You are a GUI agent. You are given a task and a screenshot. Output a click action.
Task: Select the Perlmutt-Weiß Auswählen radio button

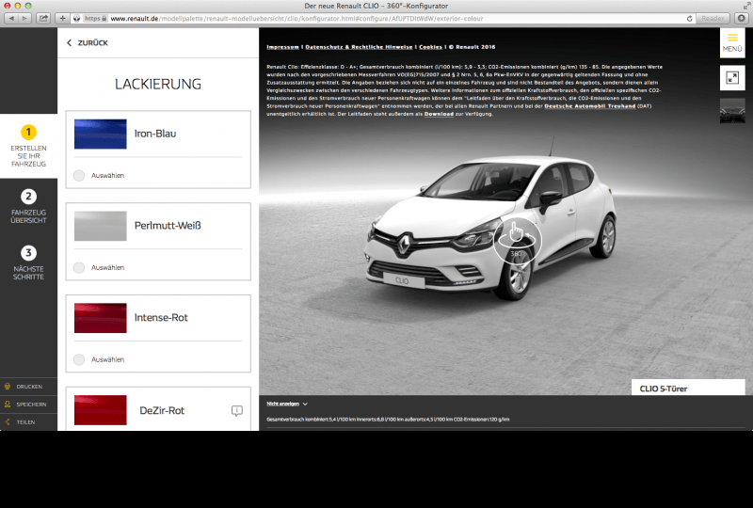(x=79, y=267)
